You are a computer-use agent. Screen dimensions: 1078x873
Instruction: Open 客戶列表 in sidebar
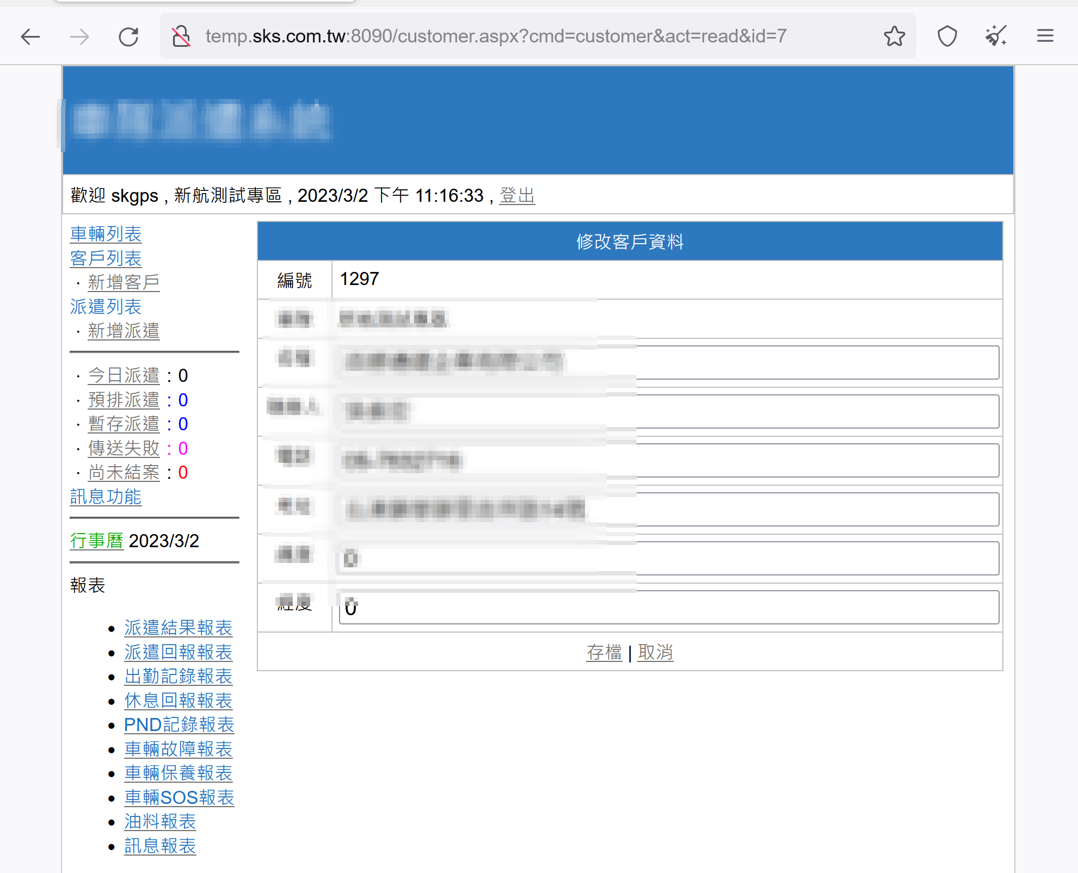click(x=106, y=258)
